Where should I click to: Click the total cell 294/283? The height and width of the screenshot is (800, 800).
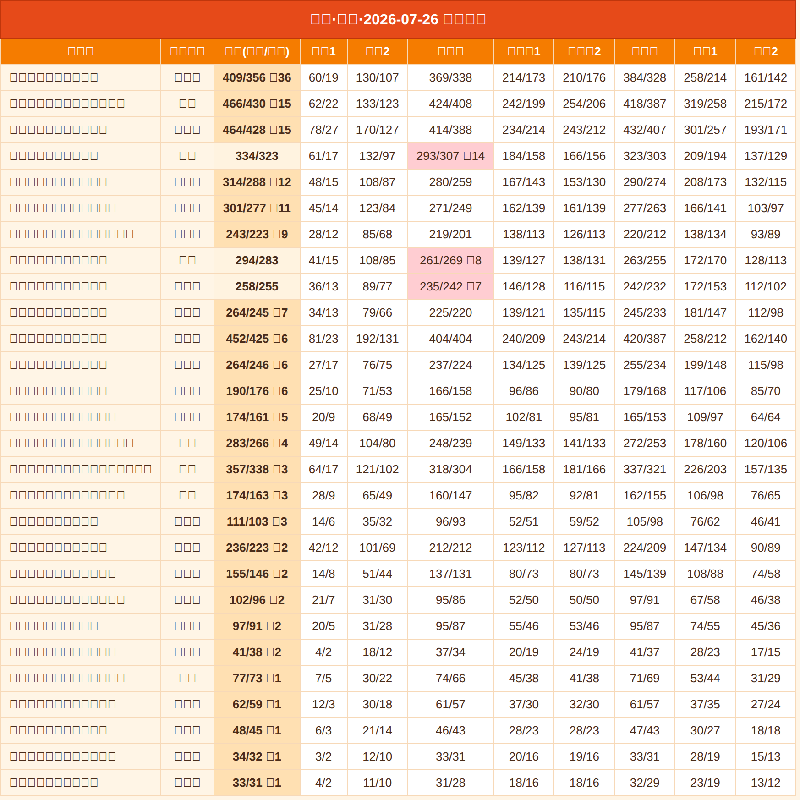(257, 260)
